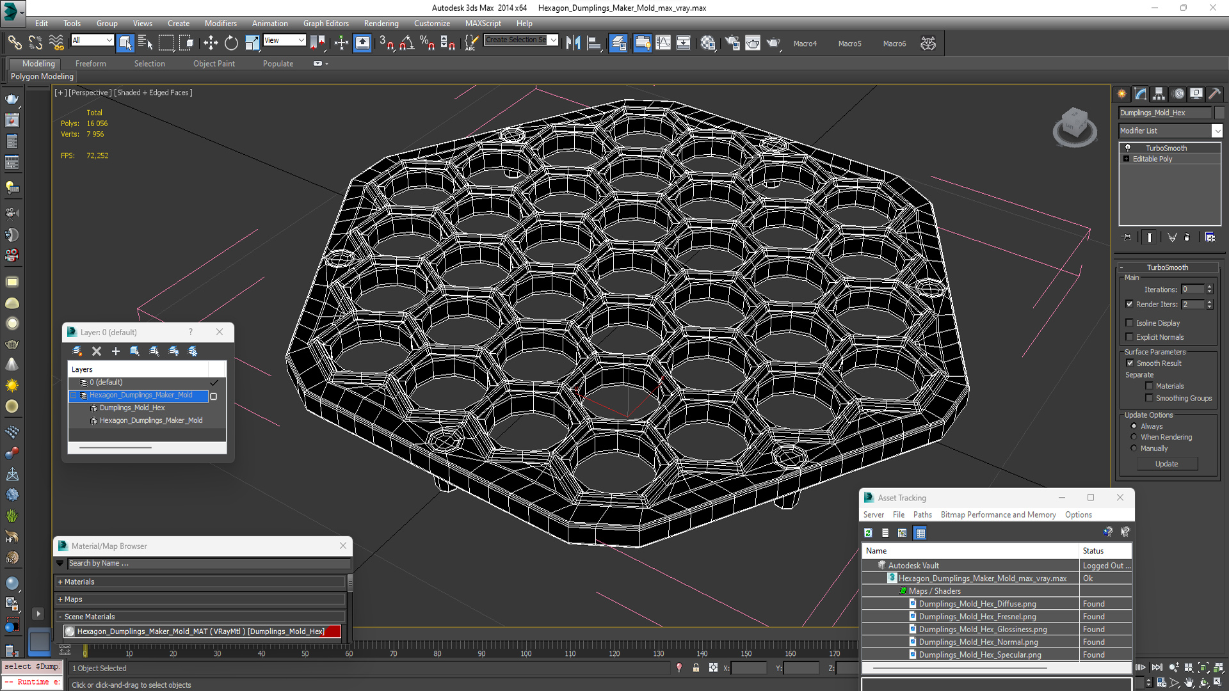
Task: Click the ViewCube in the viewport
Action: coord(1074,127)
